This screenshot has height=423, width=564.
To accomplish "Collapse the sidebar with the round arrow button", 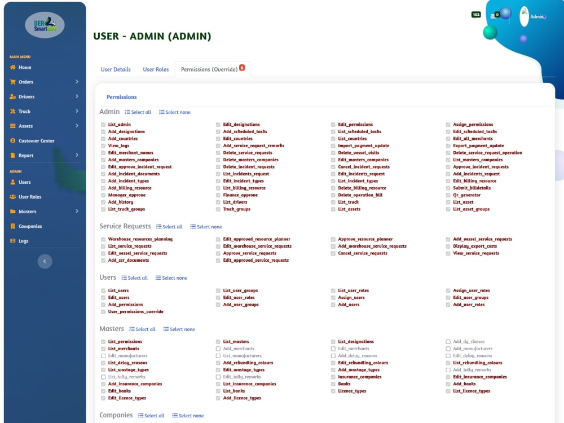I will 45,262.
